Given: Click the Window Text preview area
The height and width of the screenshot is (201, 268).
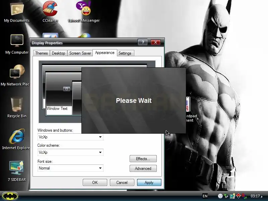Looking at the screenshot, I should (x=59, y=110).
